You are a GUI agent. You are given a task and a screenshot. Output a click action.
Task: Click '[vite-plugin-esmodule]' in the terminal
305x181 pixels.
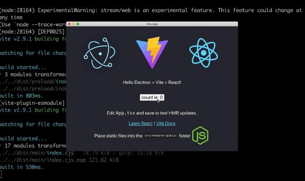click(x=32, y=103)
